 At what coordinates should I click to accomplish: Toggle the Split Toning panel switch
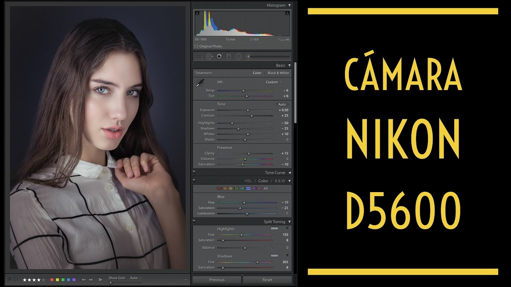(x=194, y=221)
